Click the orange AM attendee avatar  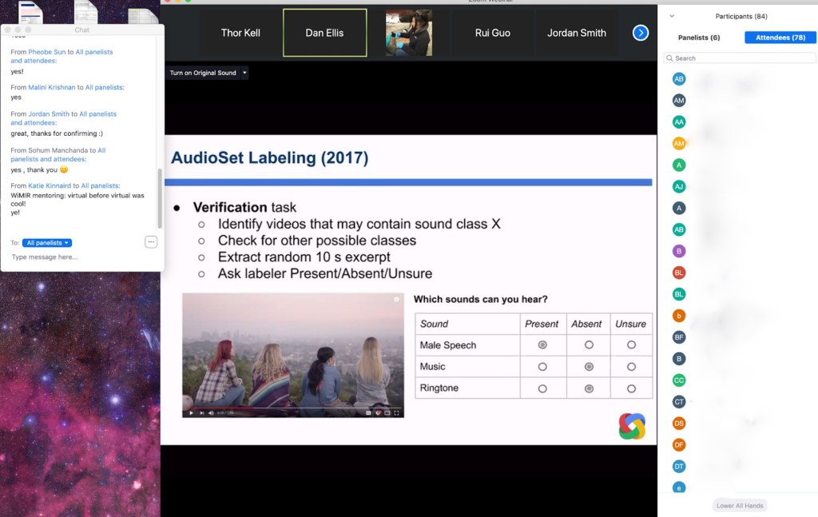(679, 143)
